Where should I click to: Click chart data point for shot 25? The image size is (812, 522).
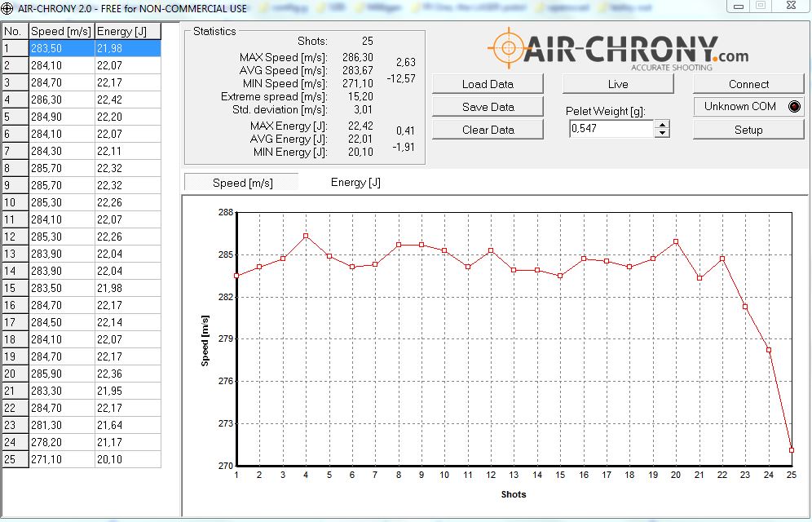(792, 450)
